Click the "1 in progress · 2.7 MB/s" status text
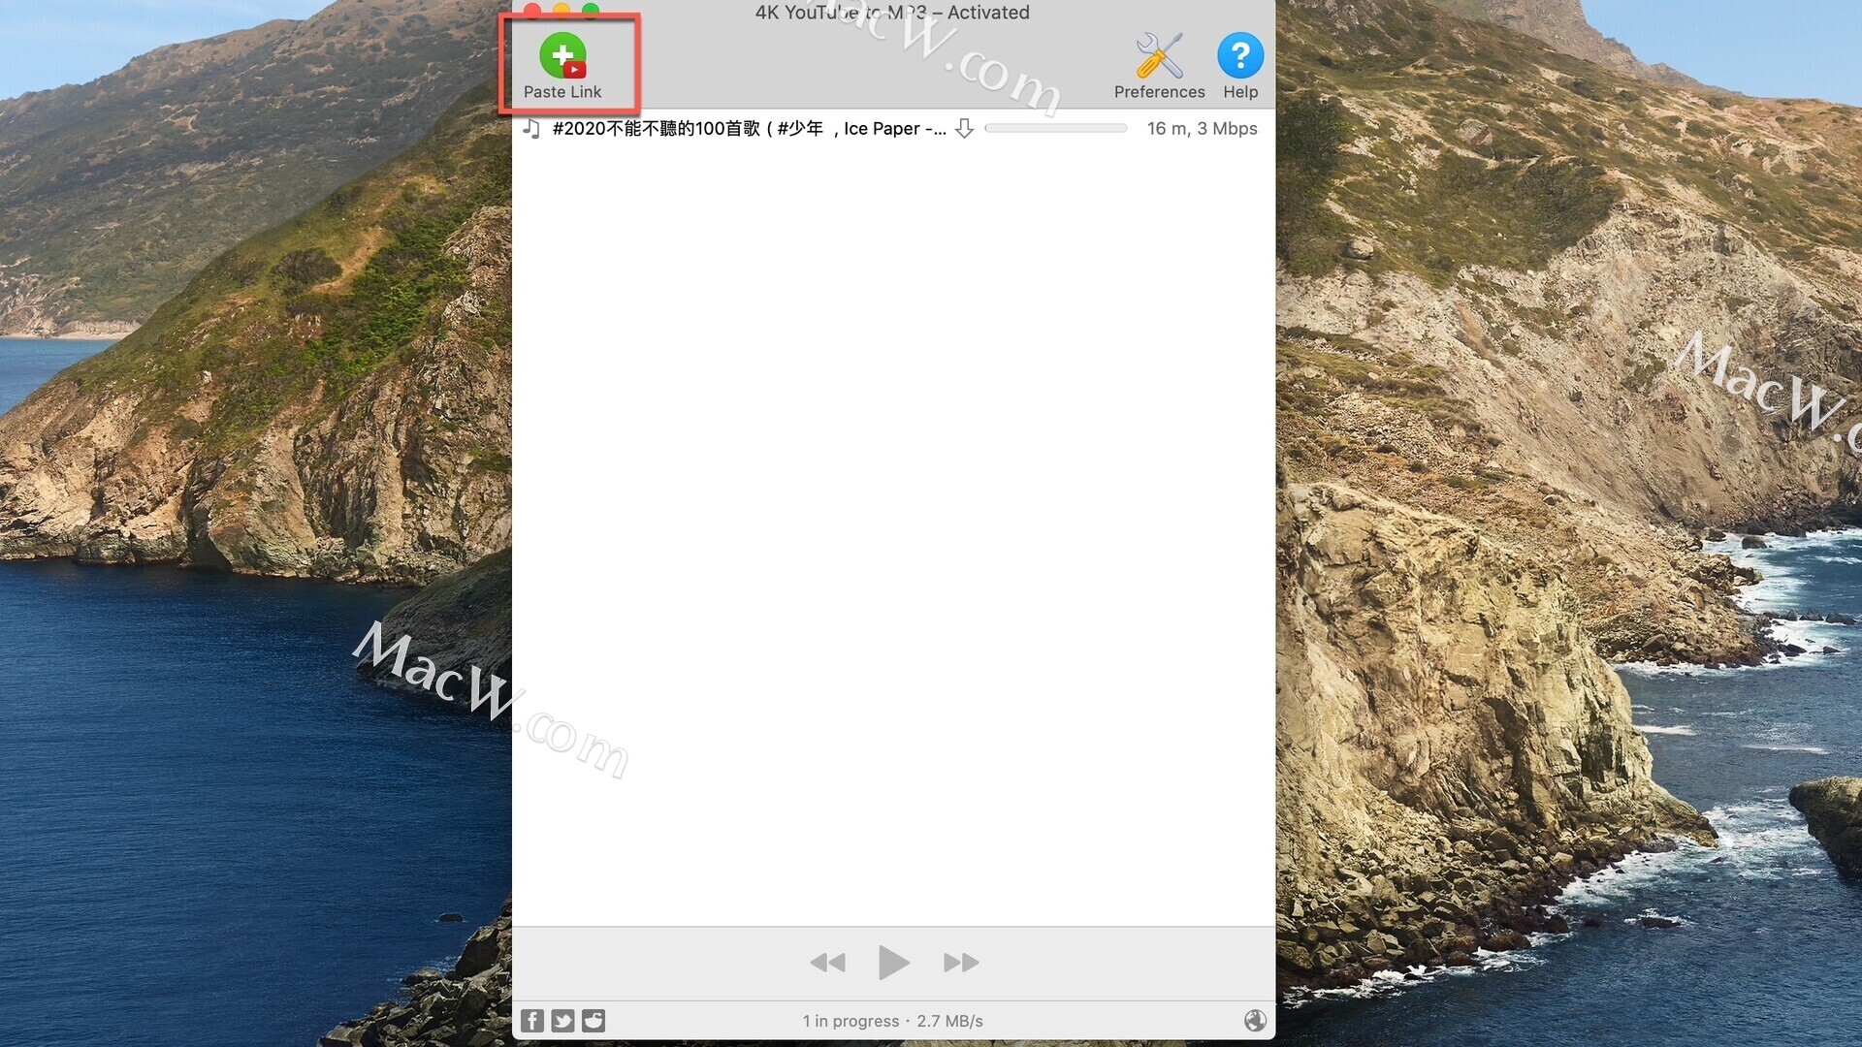The image size is (1862, 1047). click(x=892, y=1021)
